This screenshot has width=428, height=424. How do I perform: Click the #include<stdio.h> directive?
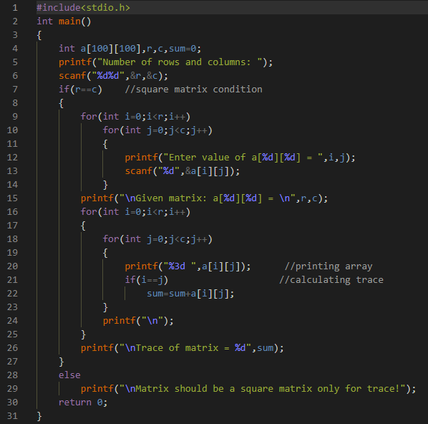pyautogui.click(x=83, y=8)
